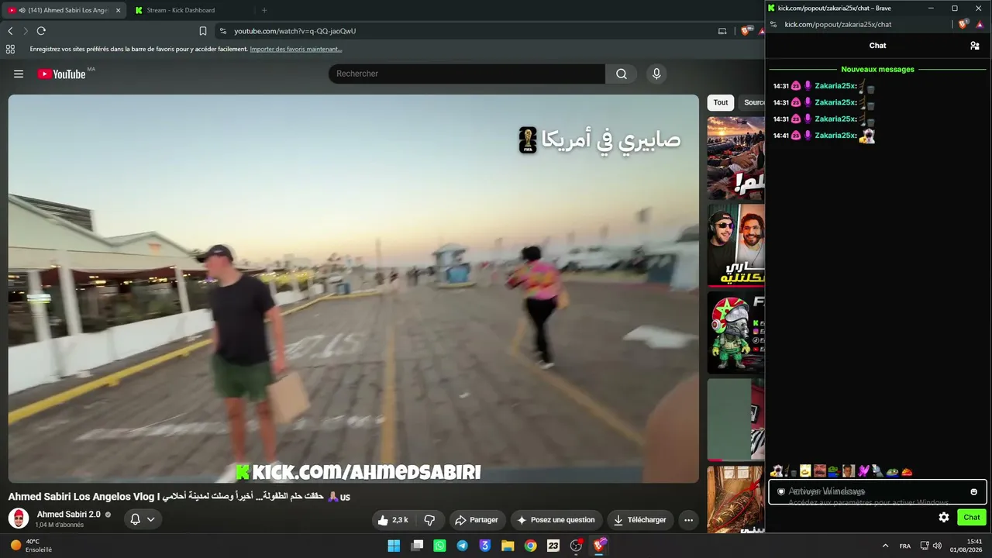Bookmark the page with the bookmark icon
Viewport: 992px width, 558px height.
coord(203,31)
